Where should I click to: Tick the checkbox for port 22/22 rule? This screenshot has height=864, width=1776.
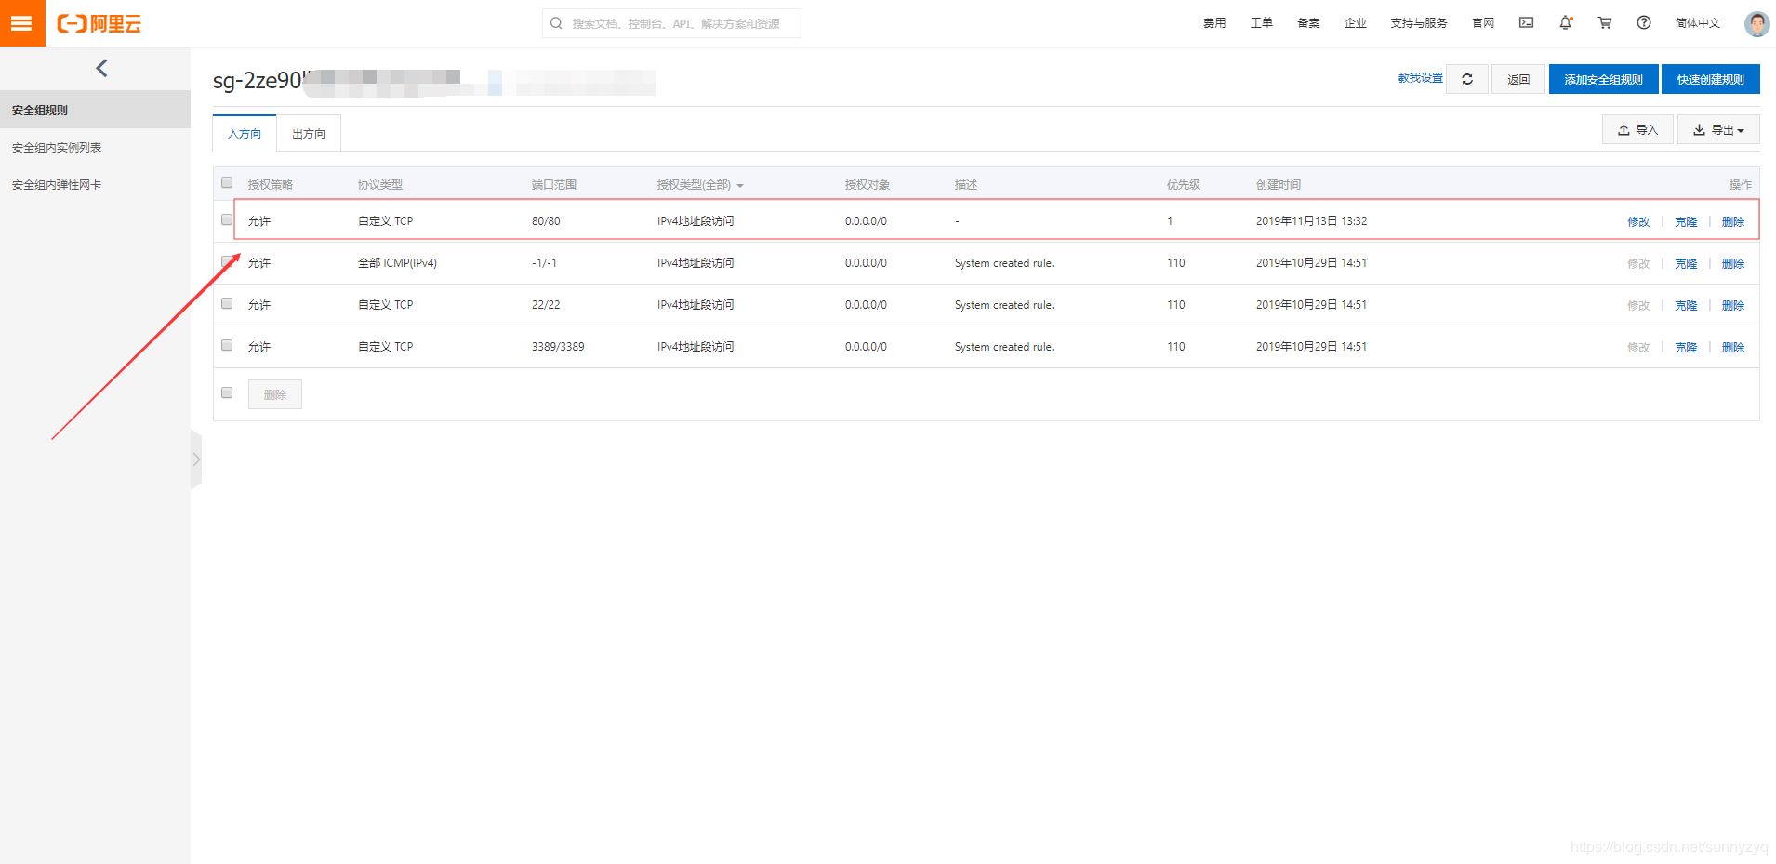click(x=227, y=304)
